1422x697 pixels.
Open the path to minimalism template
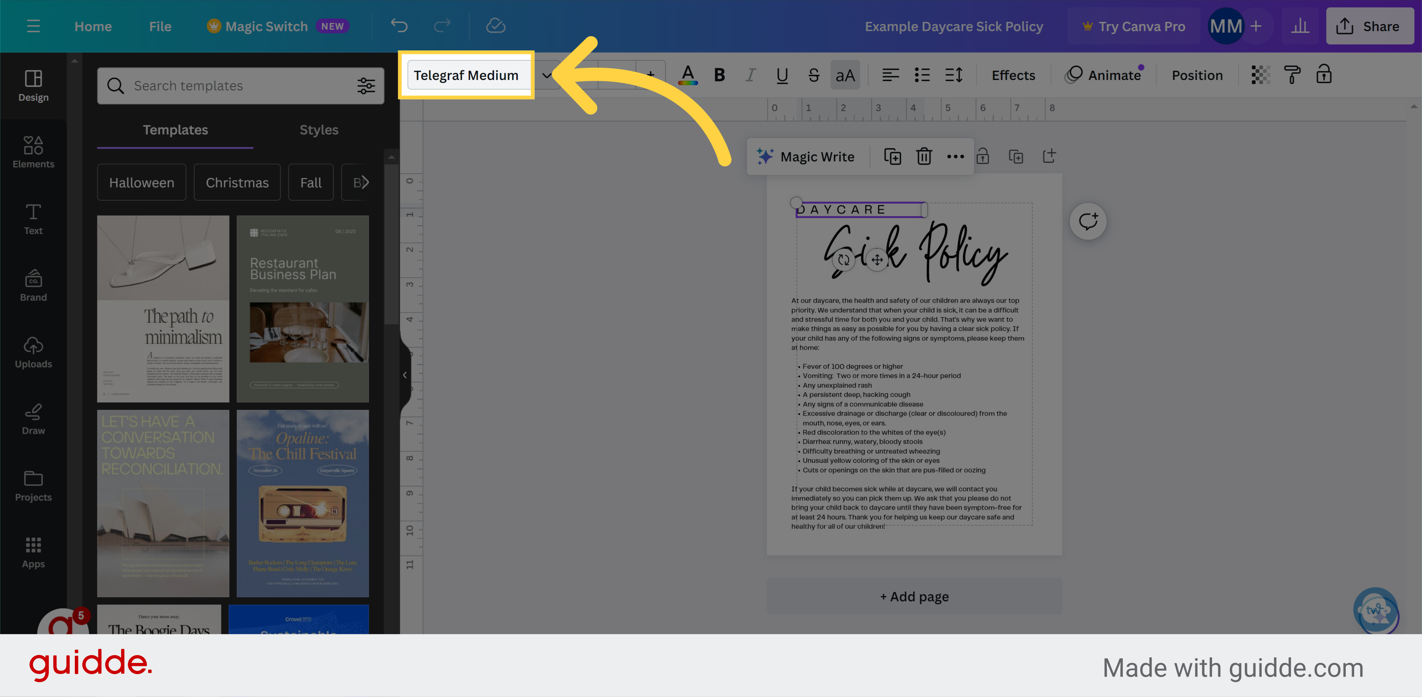point(163,309)
